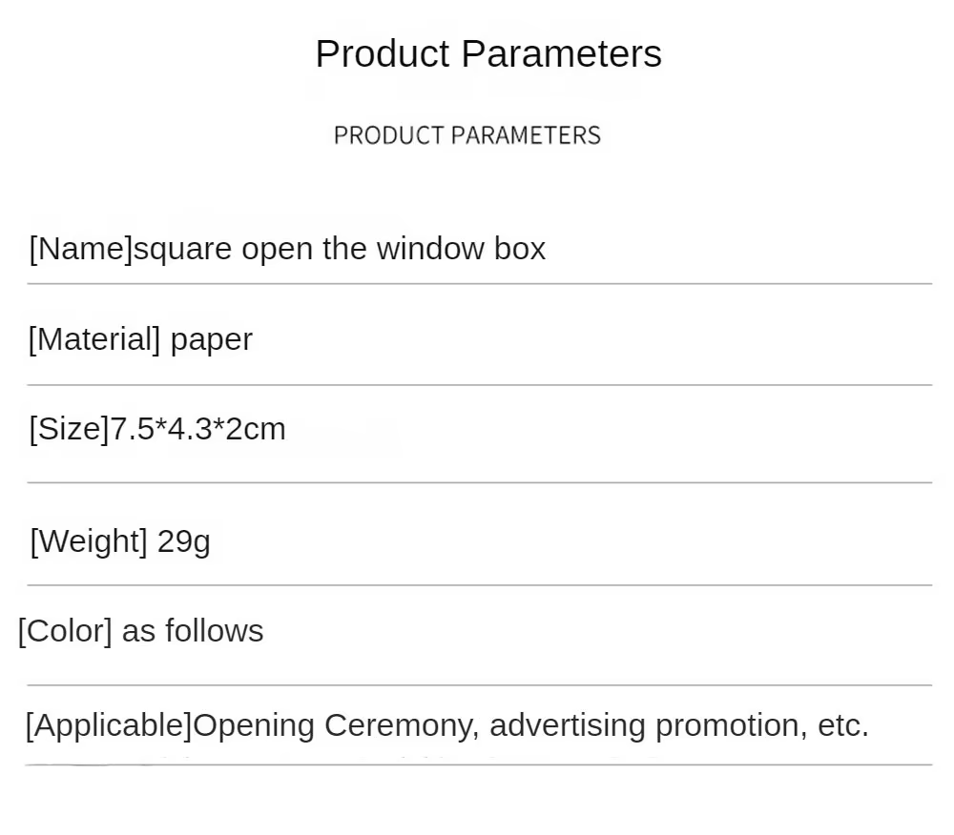954x835 pixels.
Task: Click the "[Material]" label
Action: (x=94, y=339)
